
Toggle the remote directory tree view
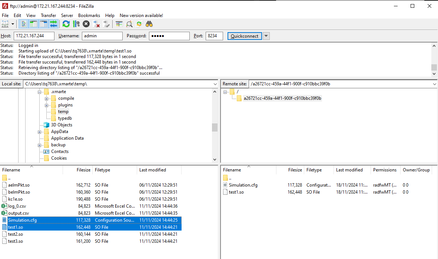click(x=43, y=24)
